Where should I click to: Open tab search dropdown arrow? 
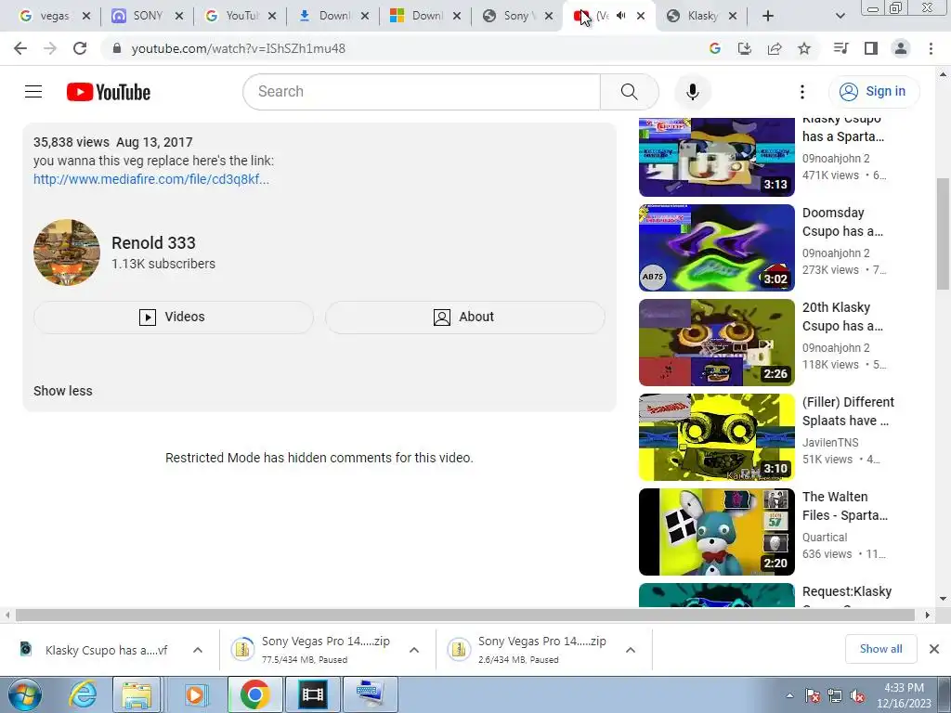[x=840, y=16]
